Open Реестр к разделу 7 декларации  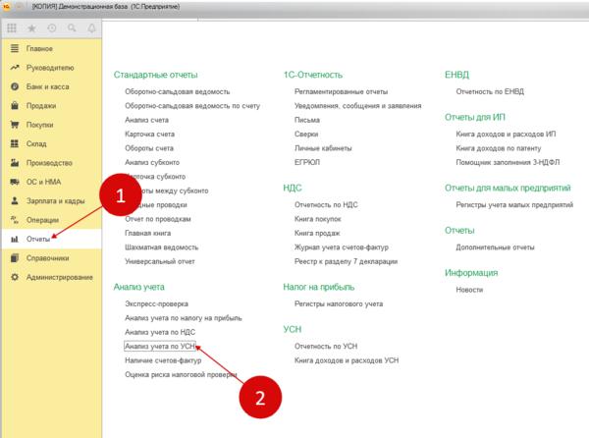pyautogui.click(x=346, y=261)
